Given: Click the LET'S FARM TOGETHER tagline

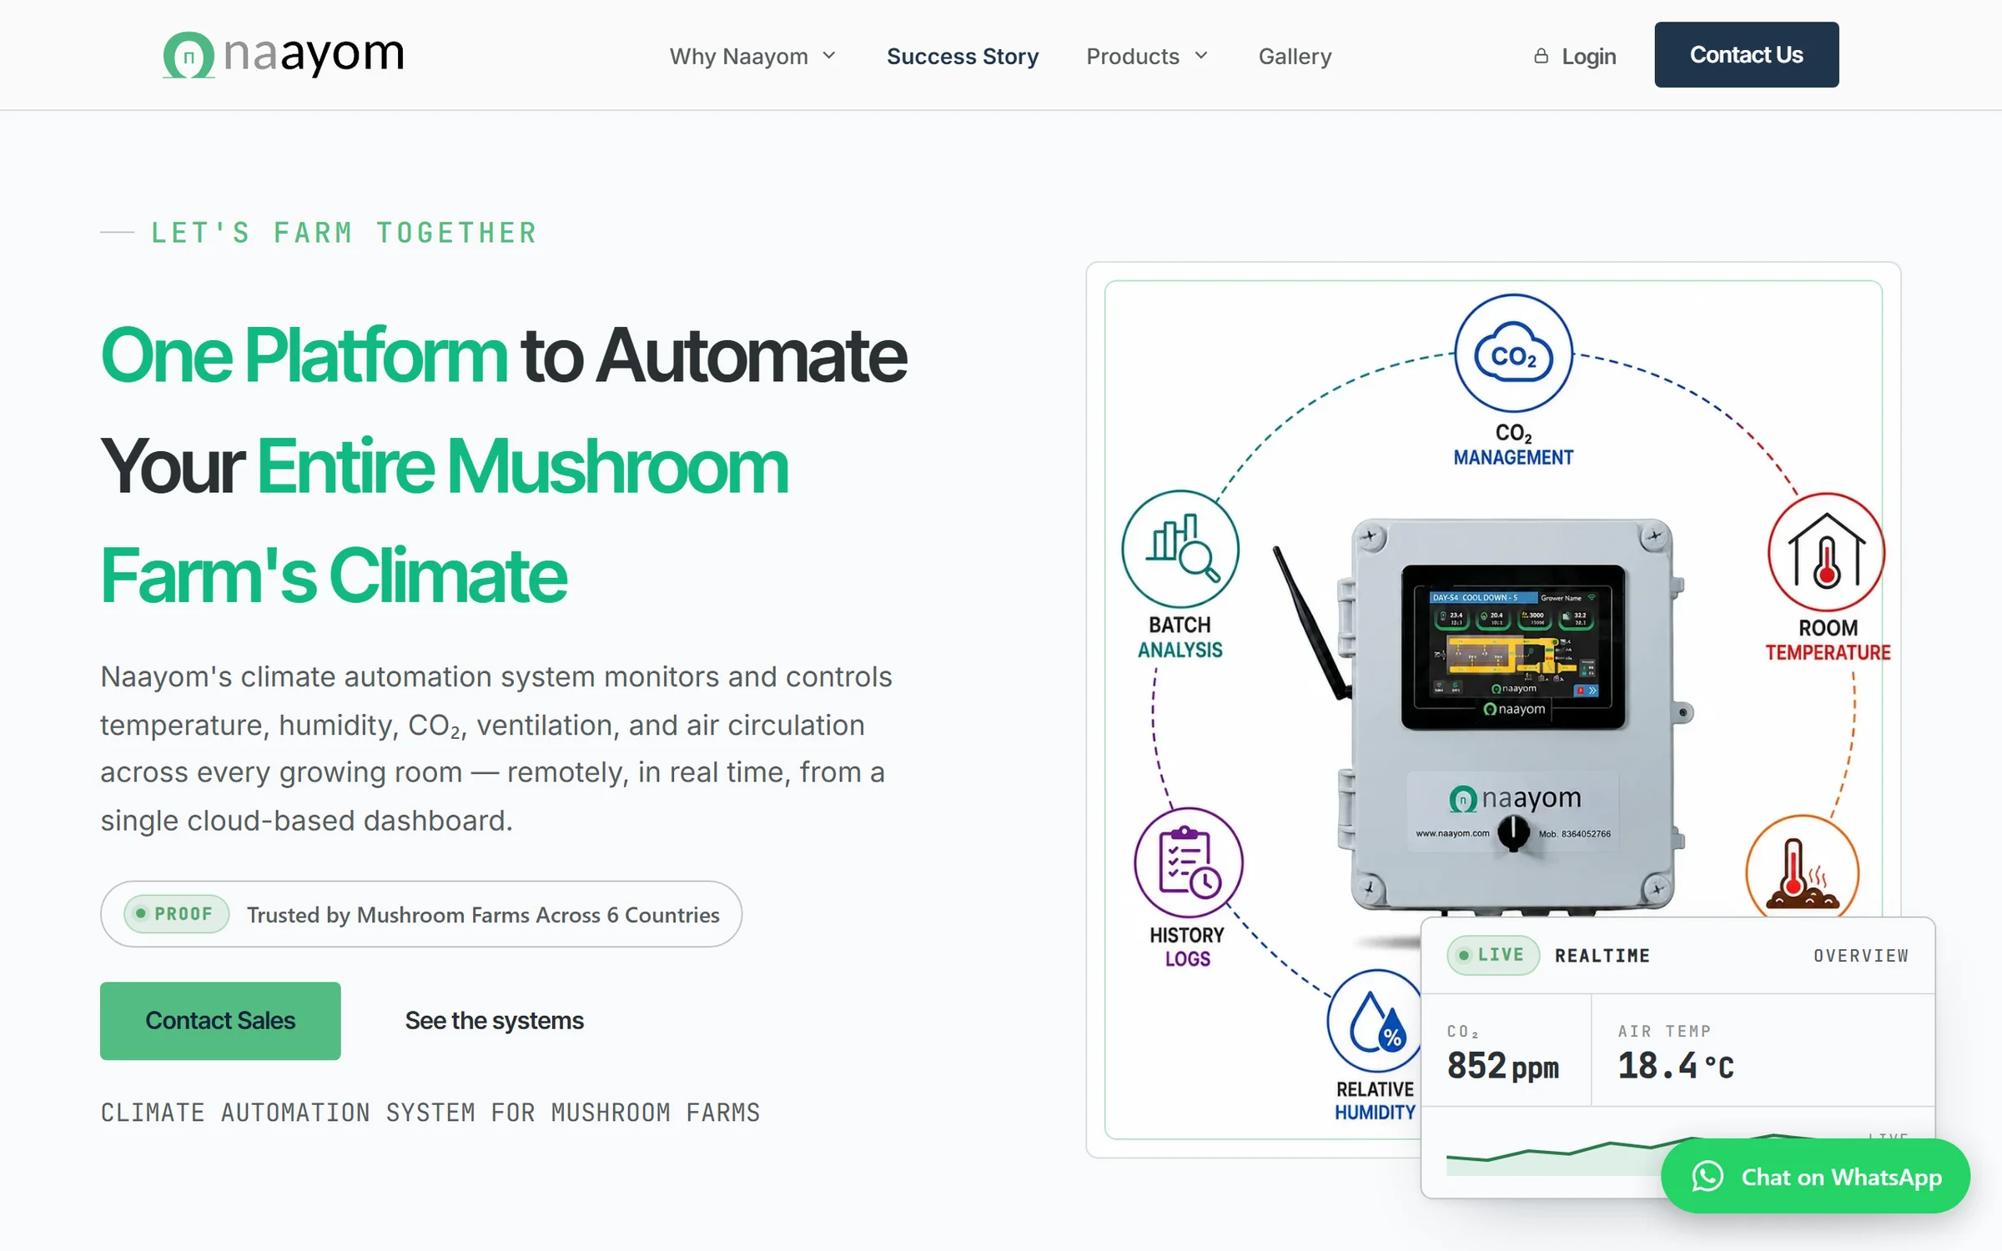Looking at the screenshot, I should (345, 233).
